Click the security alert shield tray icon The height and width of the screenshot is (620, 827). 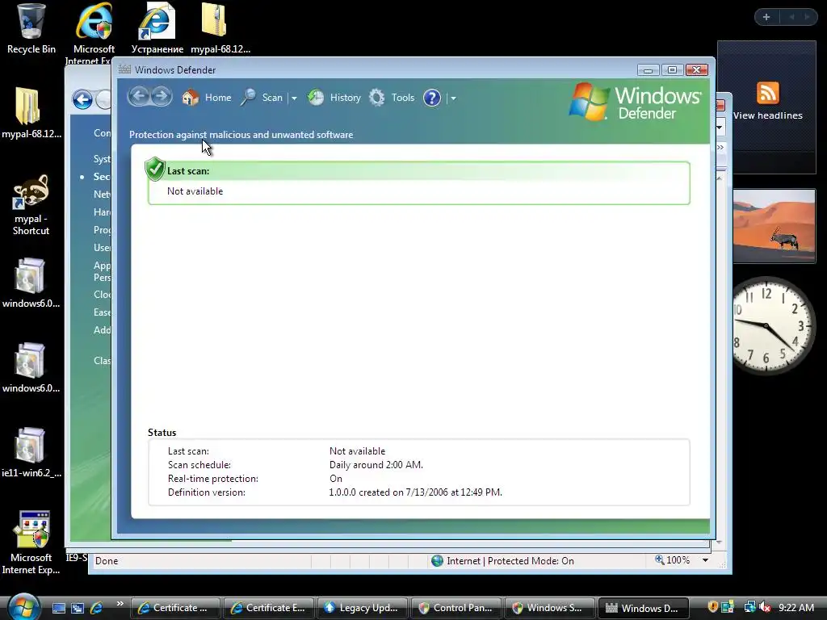tap(712, 607)
